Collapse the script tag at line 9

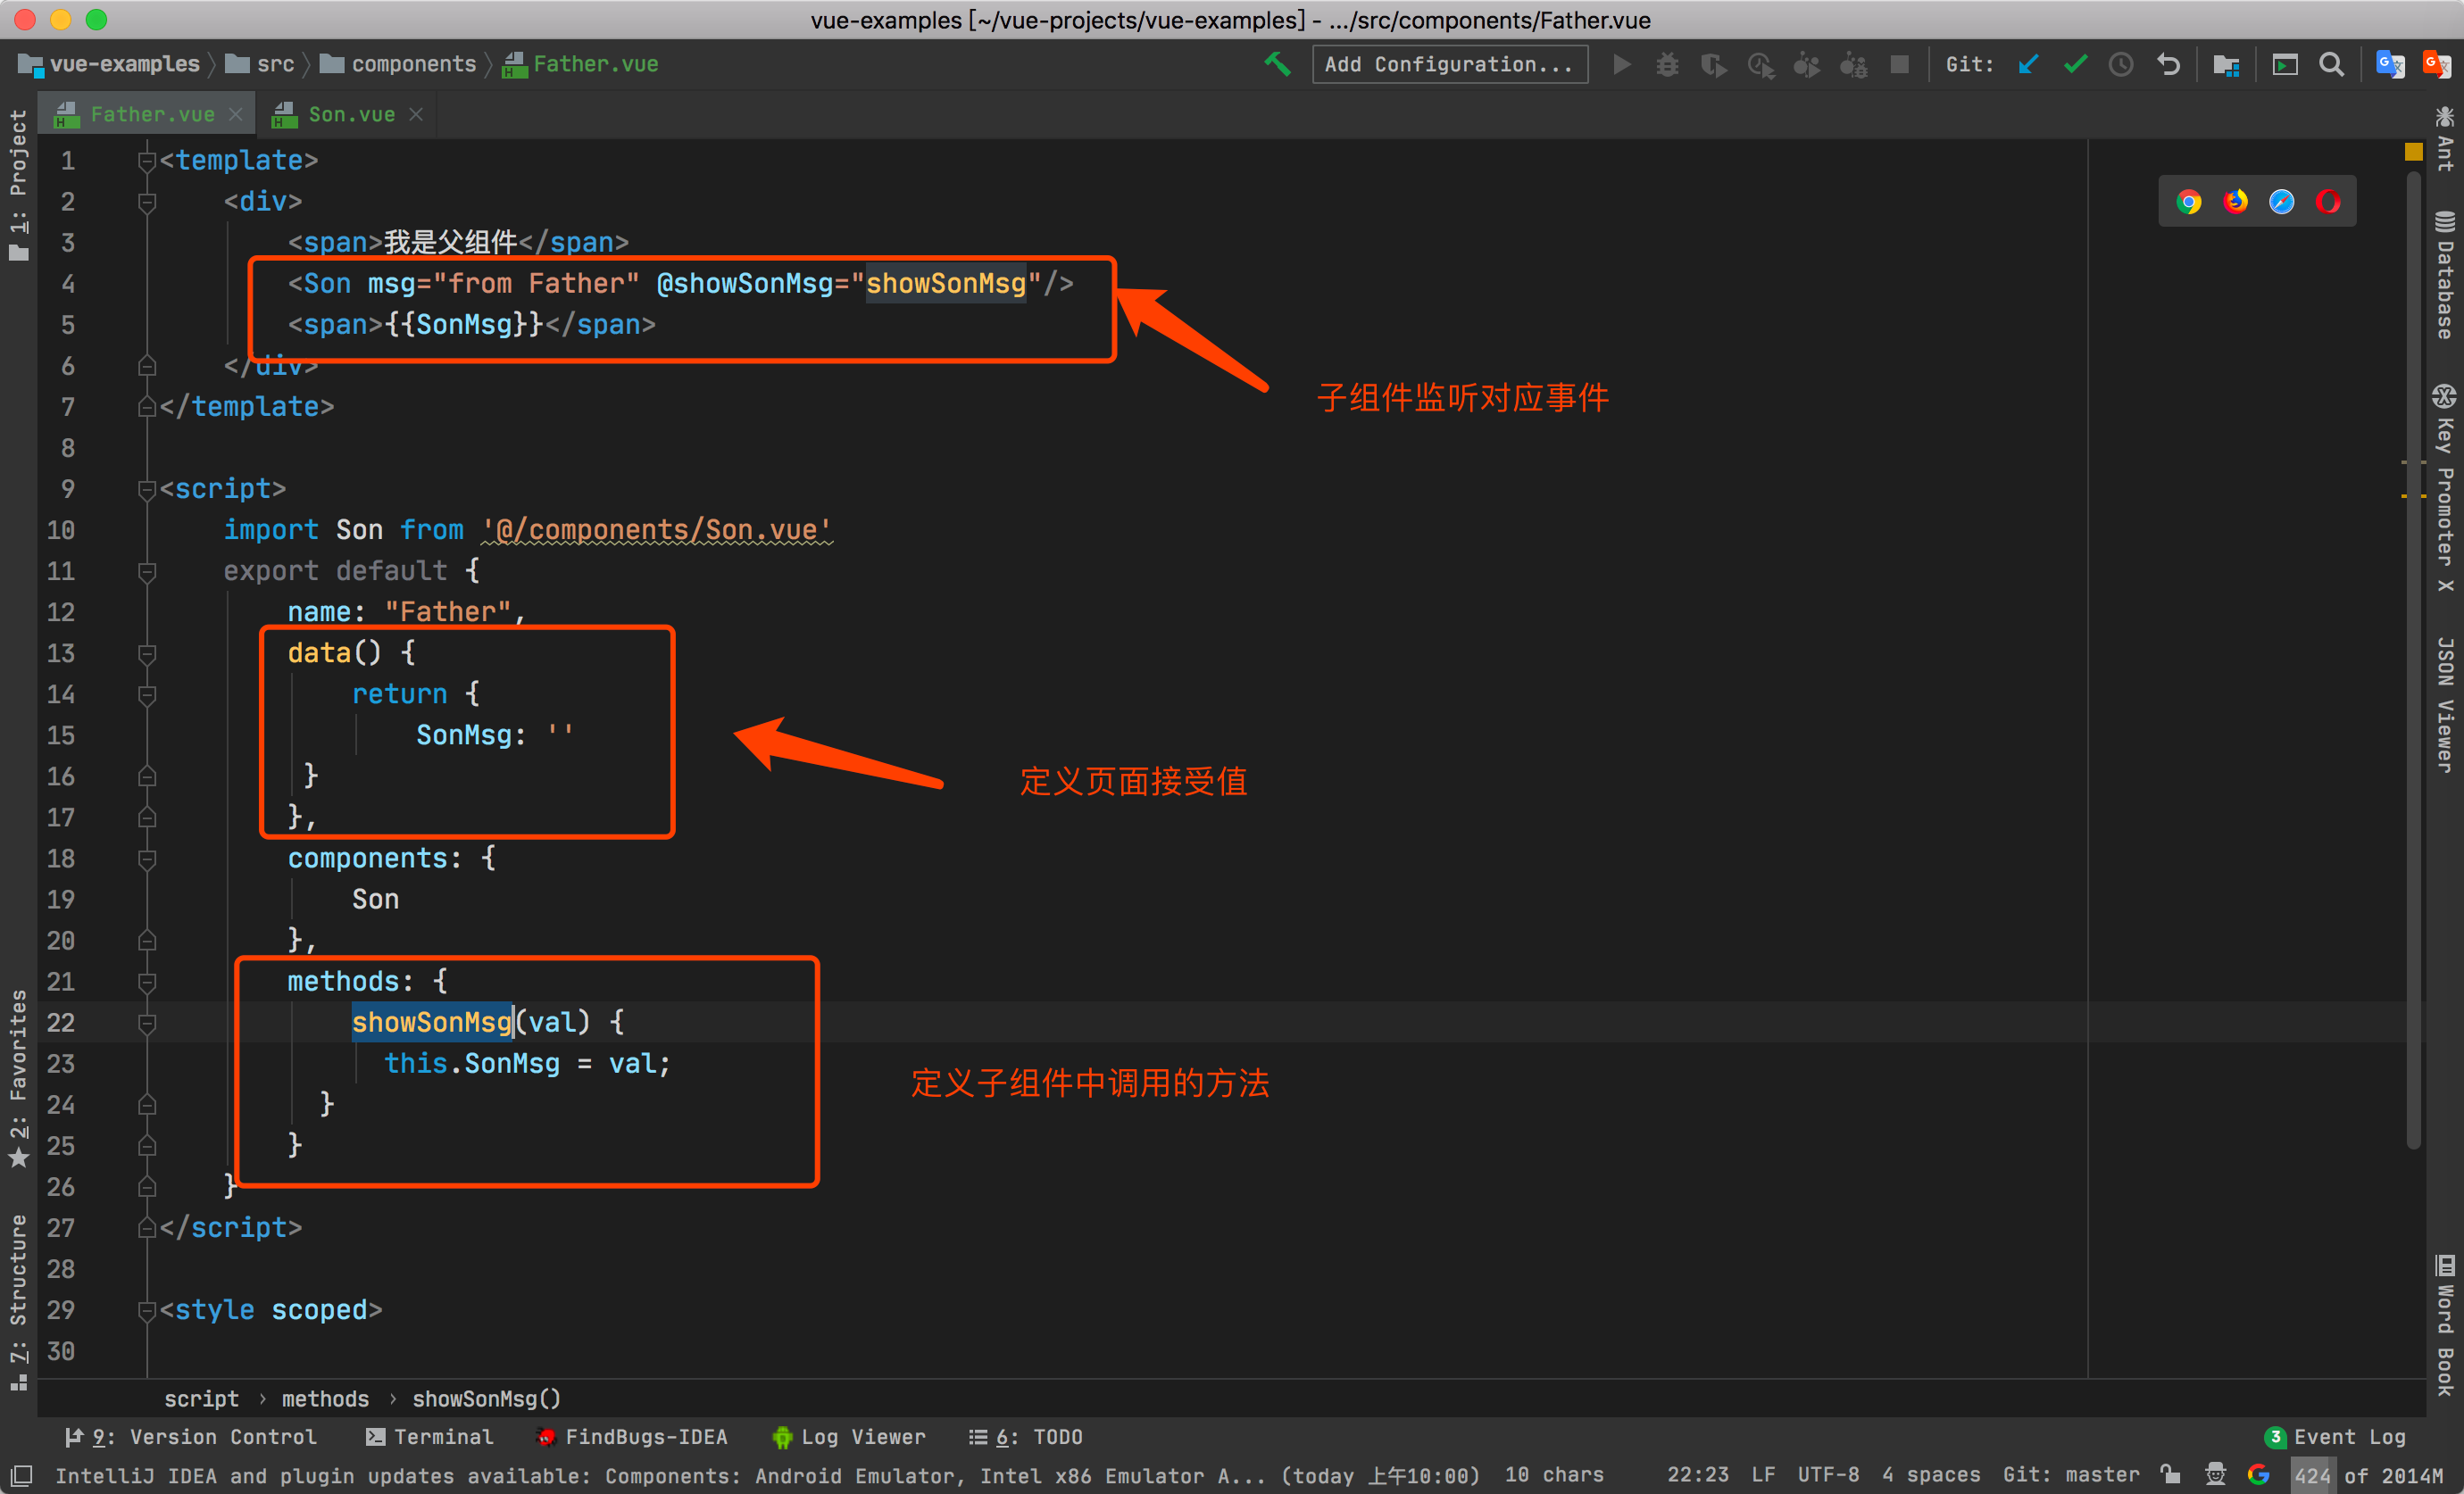point(147,489)
